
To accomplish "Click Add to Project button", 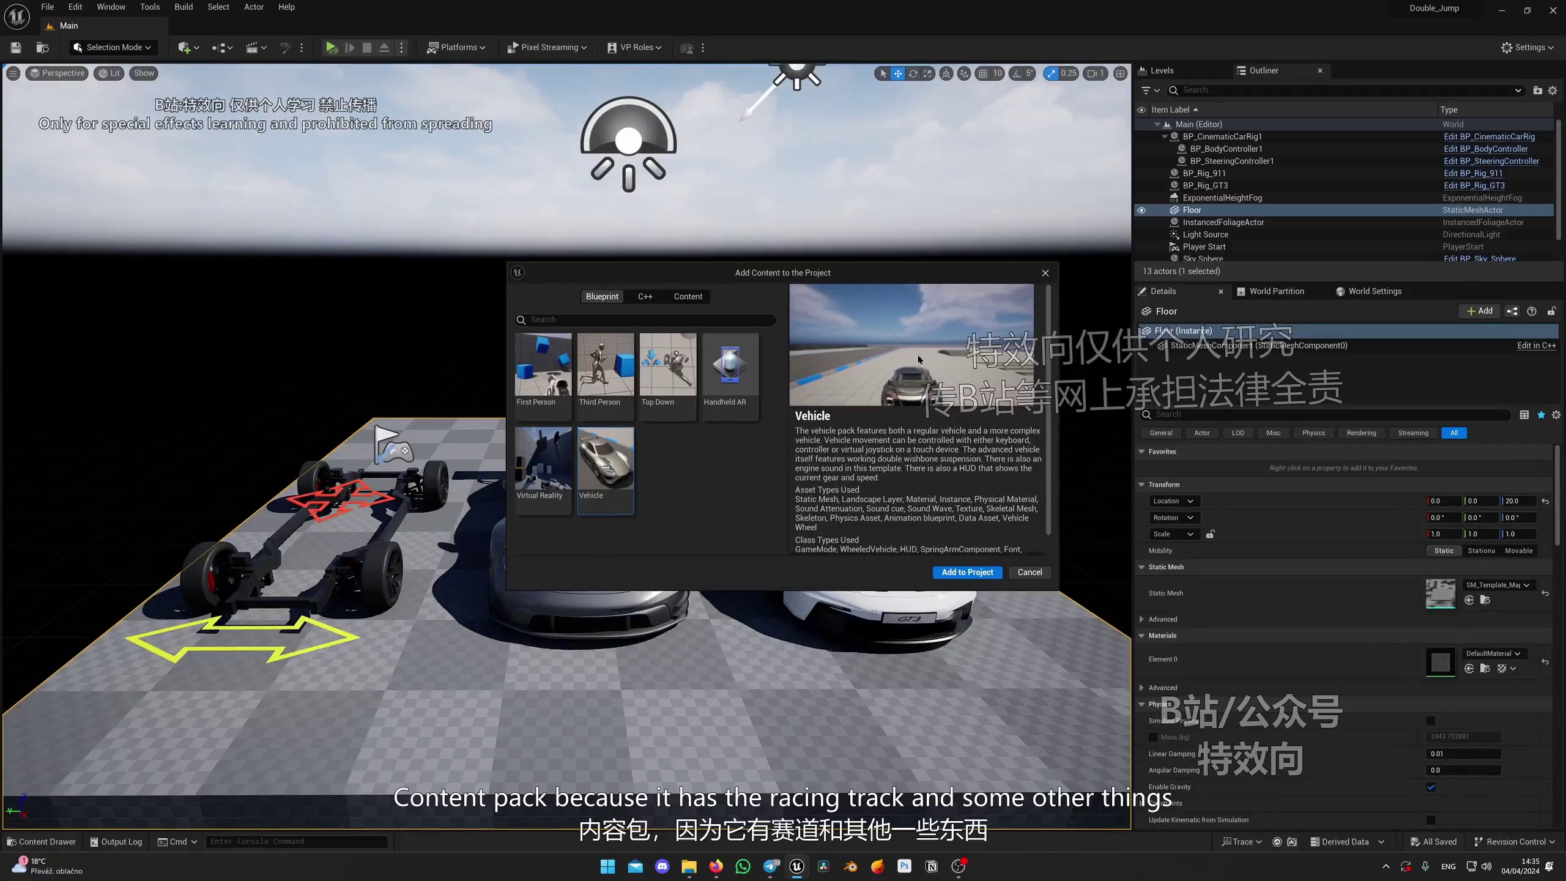I will (967, 571).
